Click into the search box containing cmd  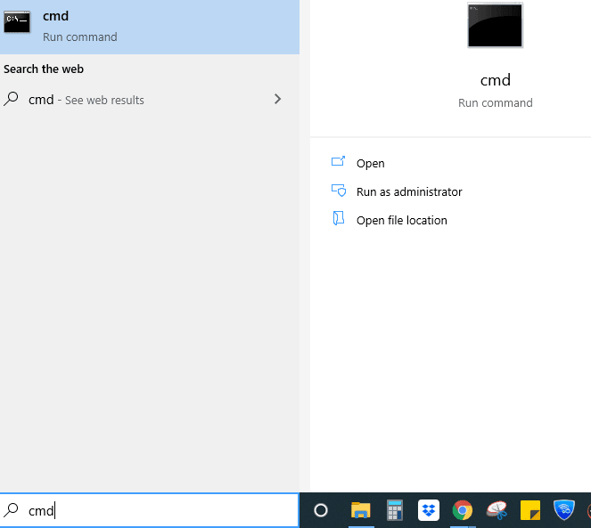tap(150, 510)
